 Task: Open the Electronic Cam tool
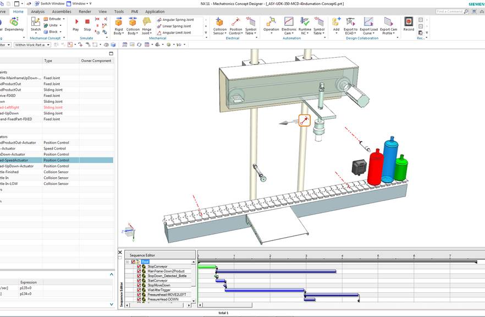coord(289,22)
